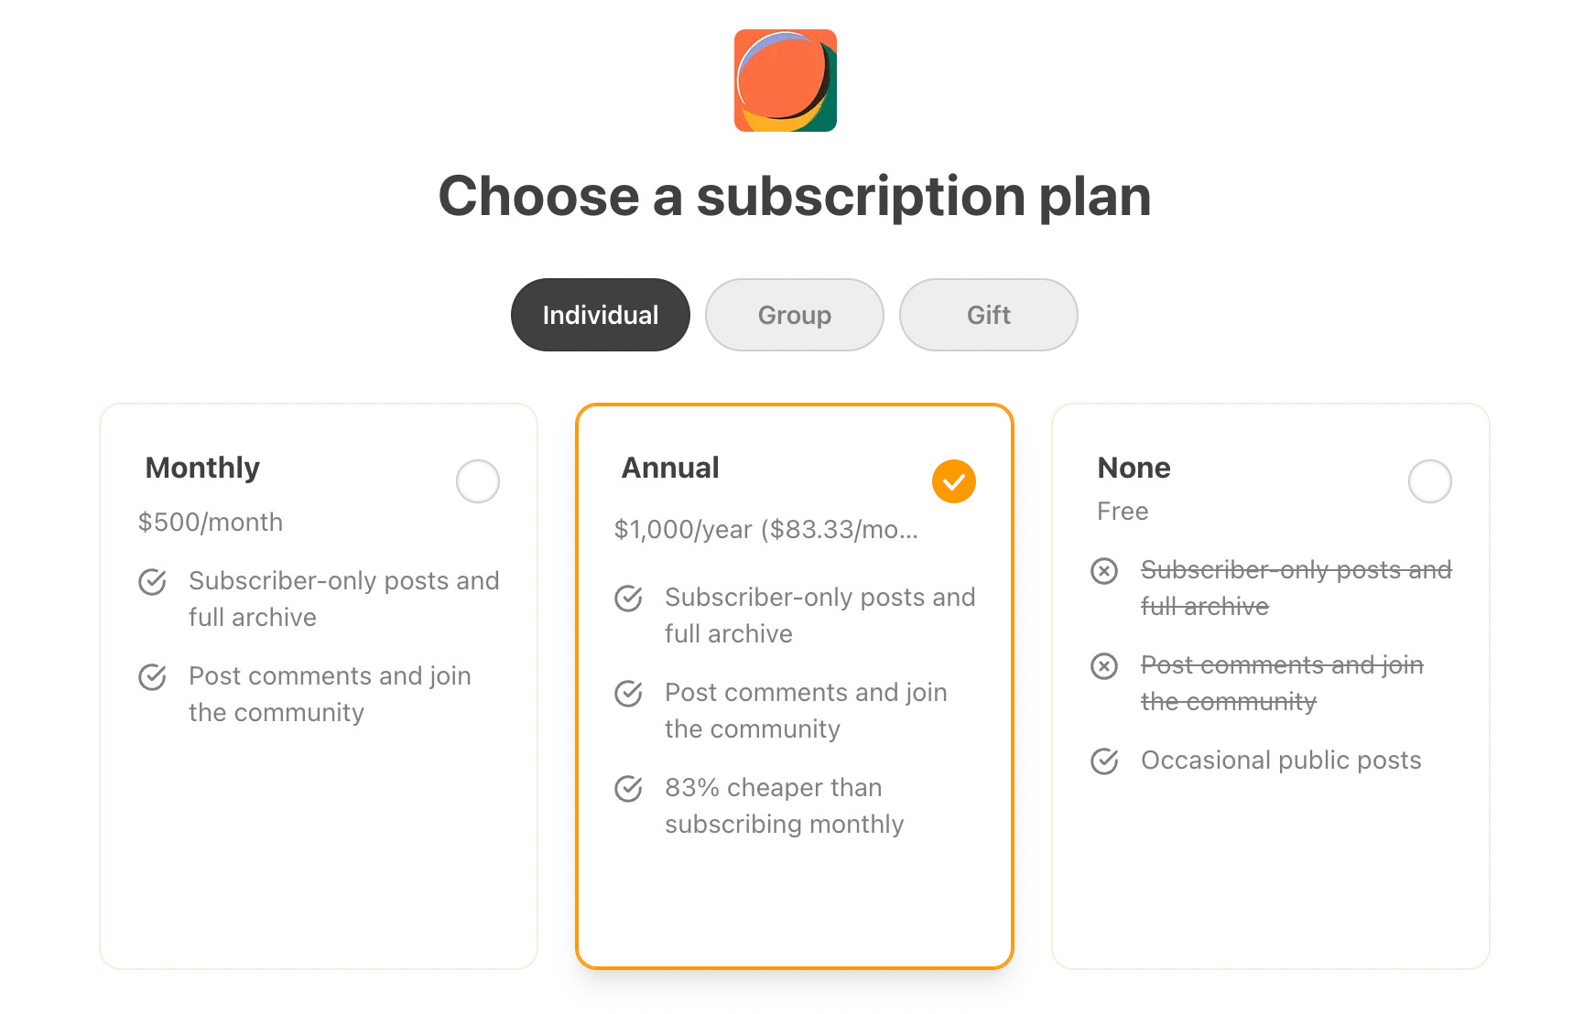Select the None plan radio button
The height and width of the screenshot is (1014, 1584).
click(1431, 480)
